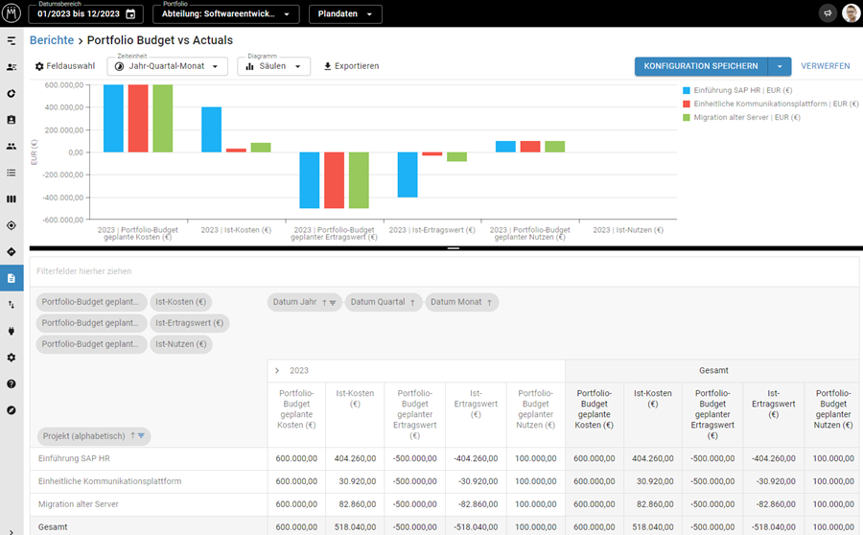
Task: Click 2023 Ist-Nutzen (€) chart axis label
Action: click(x=628, y=230)
